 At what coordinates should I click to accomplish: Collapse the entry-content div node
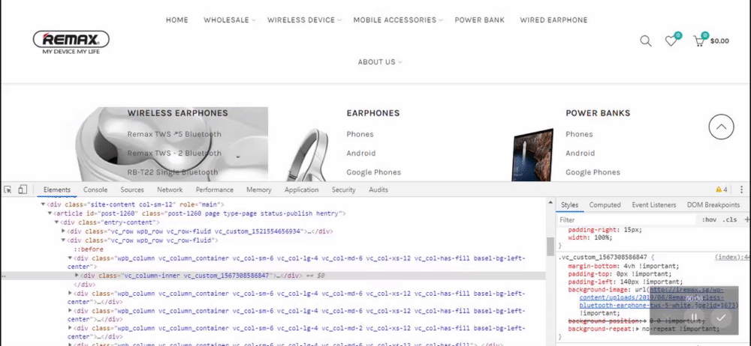pos(56,222)
